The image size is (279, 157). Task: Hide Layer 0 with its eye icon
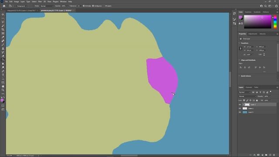click(240, 113)
